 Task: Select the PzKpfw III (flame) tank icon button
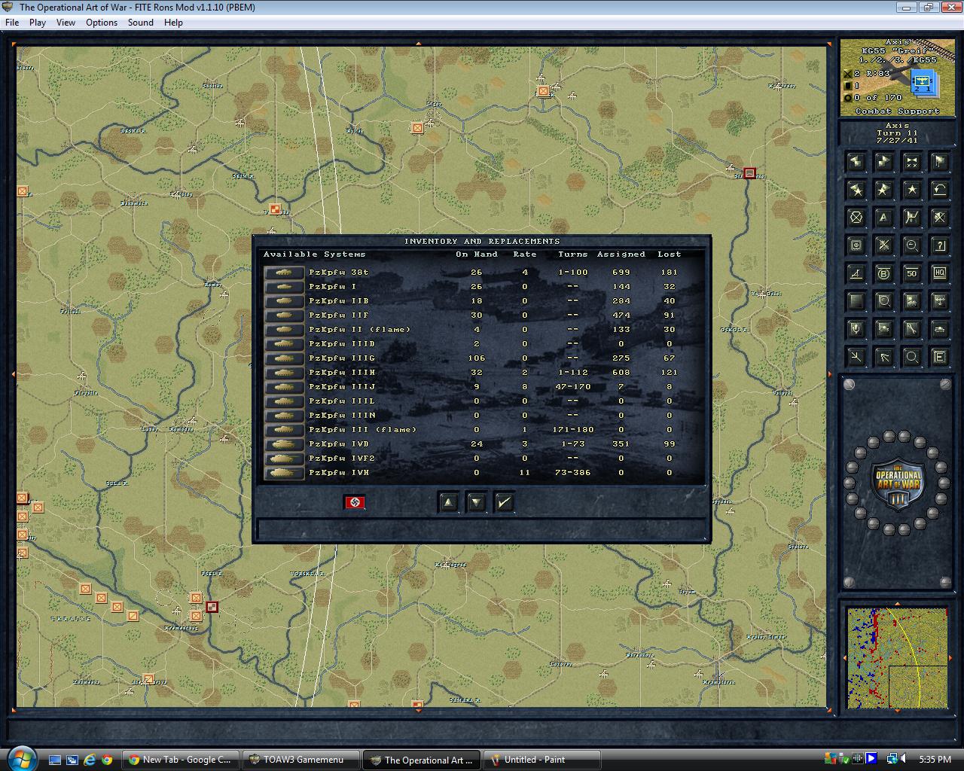coord(284,430)
